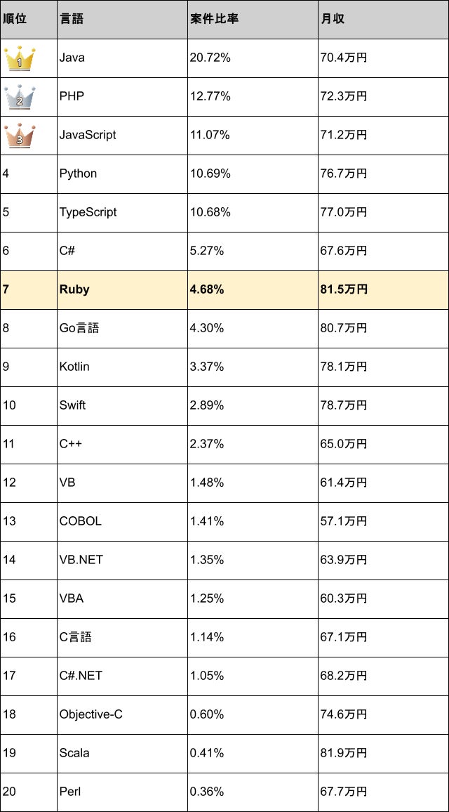Select the highlighted Ruby language cell
The height and width of the screenshot is (812, 449).
click(x=74, y=289)
